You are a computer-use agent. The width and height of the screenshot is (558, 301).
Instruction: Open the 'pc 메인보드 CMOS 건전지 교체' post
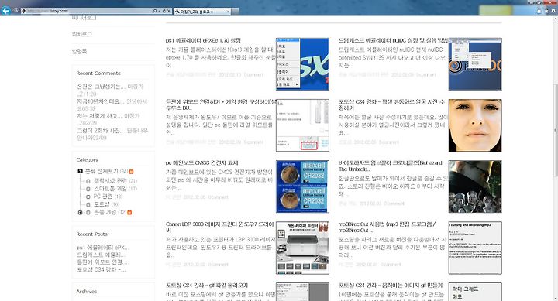[x=201, y=162]
